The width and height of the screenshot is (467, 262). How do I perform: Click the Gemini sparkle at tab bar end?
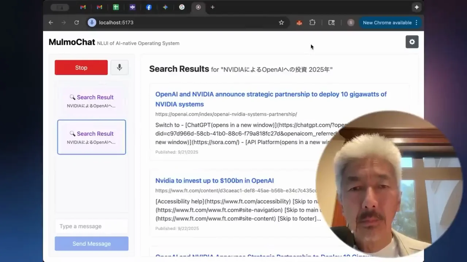pyautogui.click(x=417, y=7)
